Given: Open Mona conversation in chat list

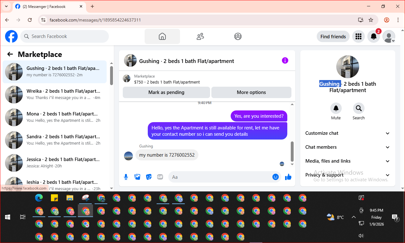Looking at the screenshot, I should click(54, 117).
